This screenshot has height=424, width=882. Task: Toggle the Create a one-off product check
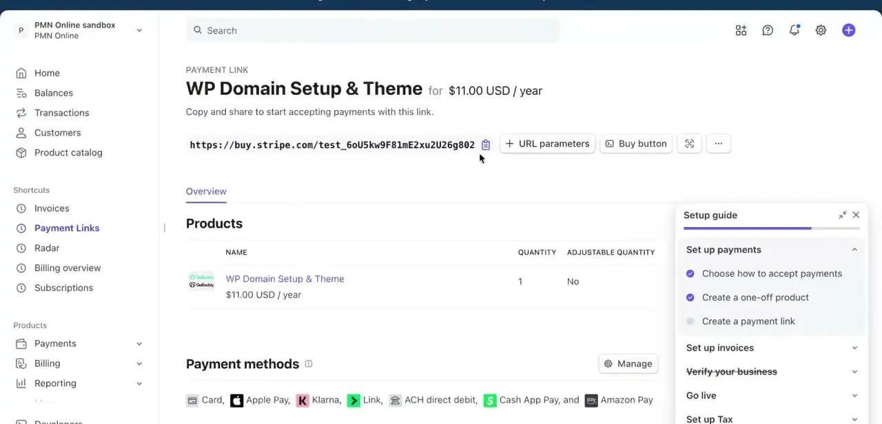point(690,297)
